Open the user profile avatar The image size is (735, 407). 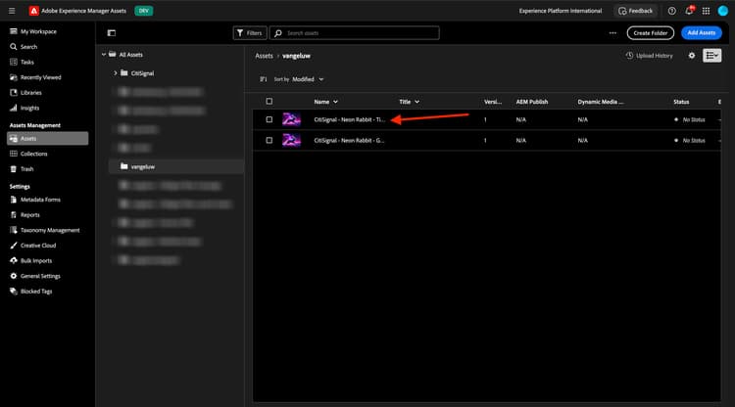coord(723,11)
